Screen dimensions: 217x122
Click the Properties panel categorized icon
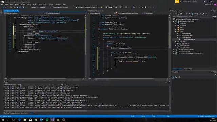point(173,77)
